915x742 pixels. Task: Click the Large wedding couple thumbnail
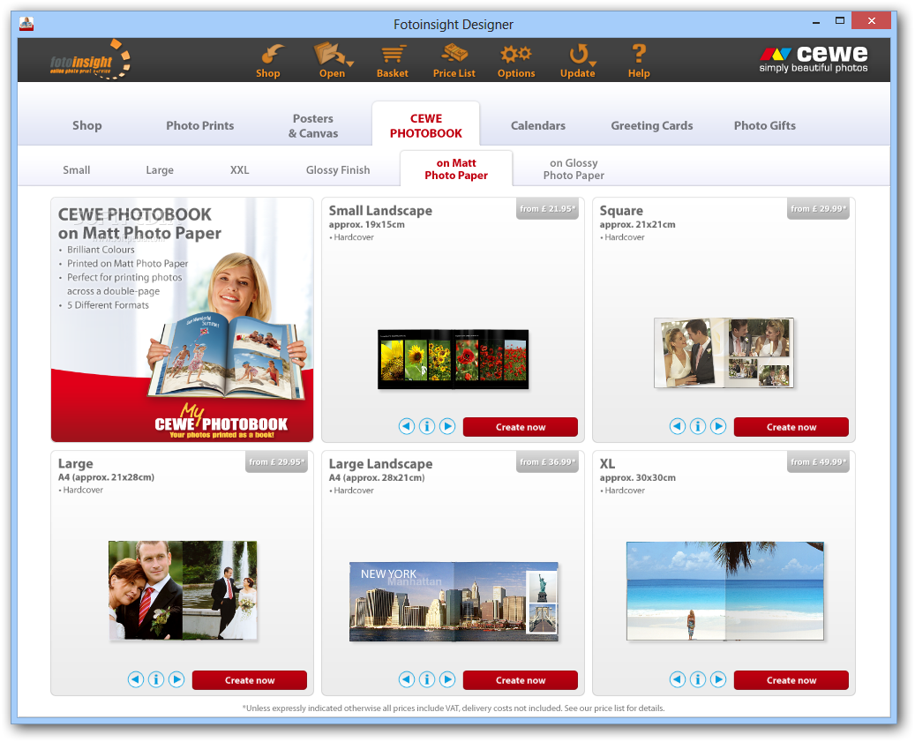coord(183,590)
